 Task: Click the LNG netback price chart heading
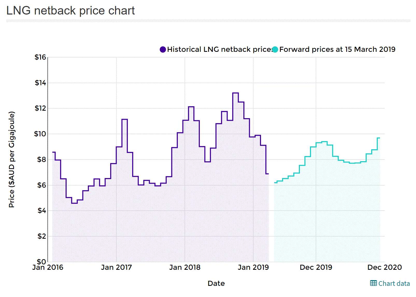pos(70,11)
